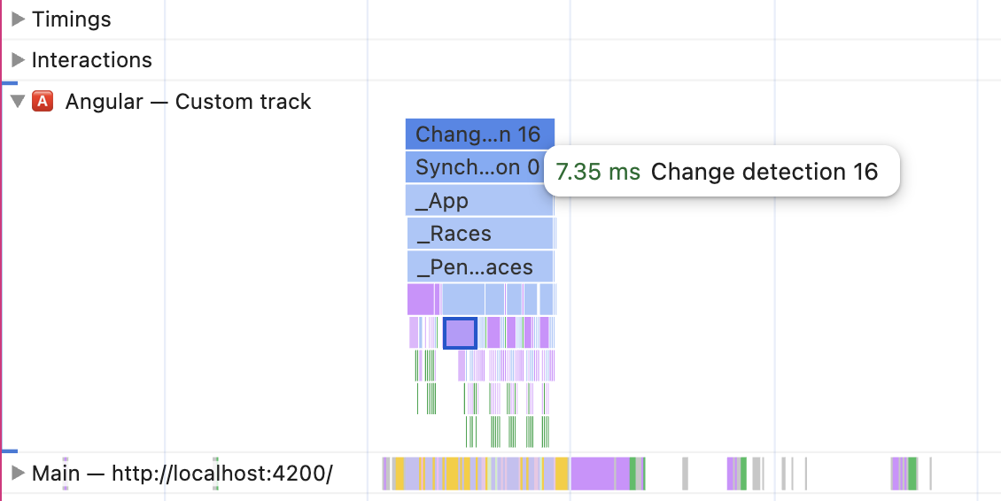1001x501 pixels.
Task: Click rightmost green block in Main track
Action: 912,474
